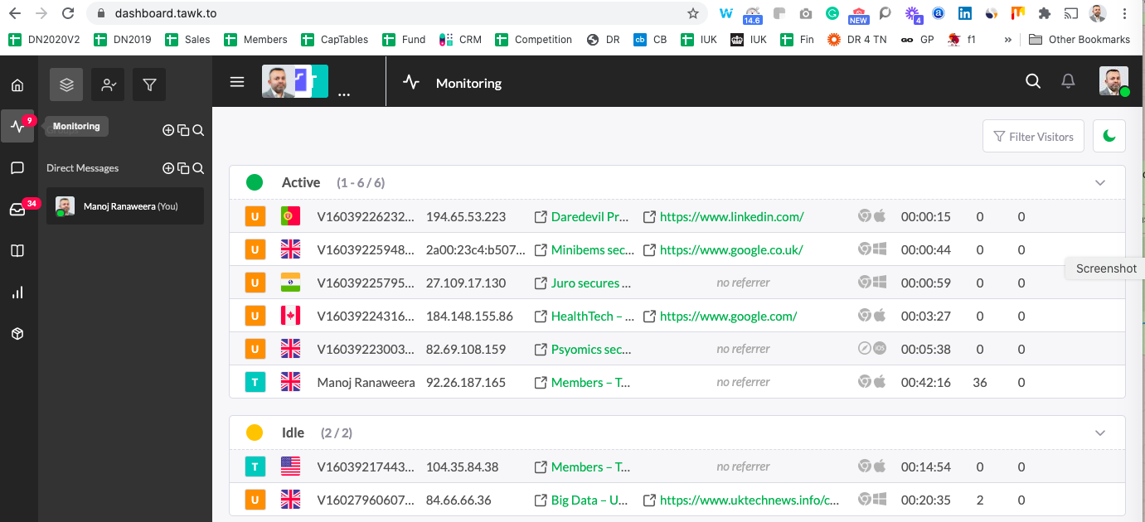Toggle the dark mode moon button

1109,137
